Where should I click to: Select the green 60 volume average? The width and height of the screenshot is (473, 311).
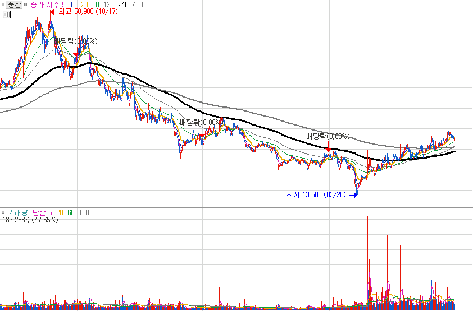click(71, 212)
